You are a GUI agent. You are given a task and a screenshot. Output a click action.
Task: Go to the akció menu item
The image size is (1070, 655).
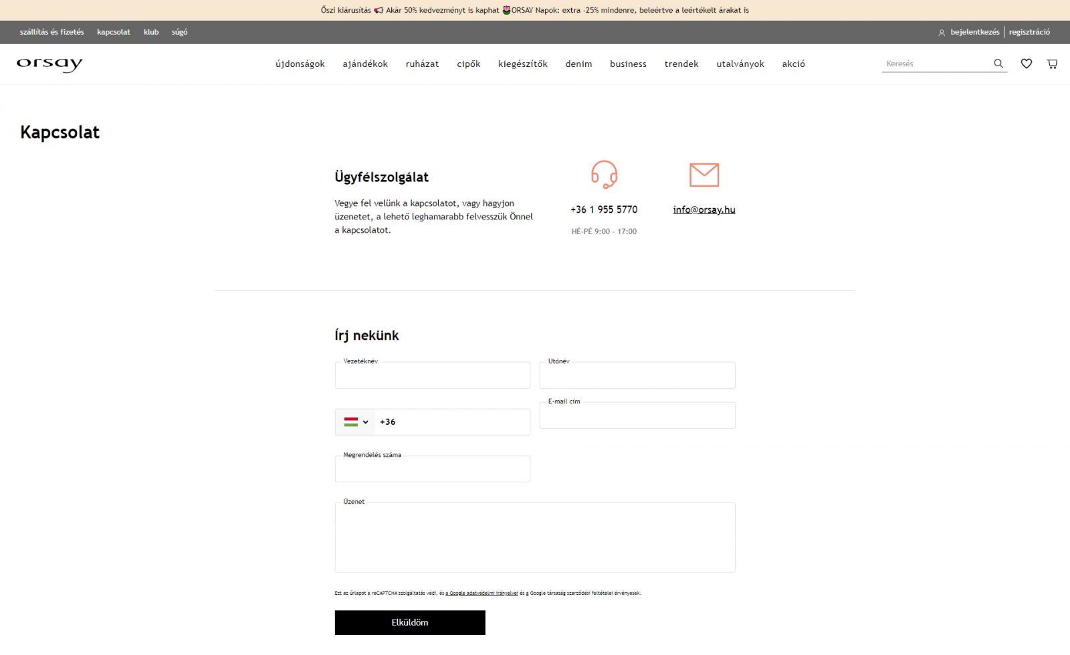point(793,64)
